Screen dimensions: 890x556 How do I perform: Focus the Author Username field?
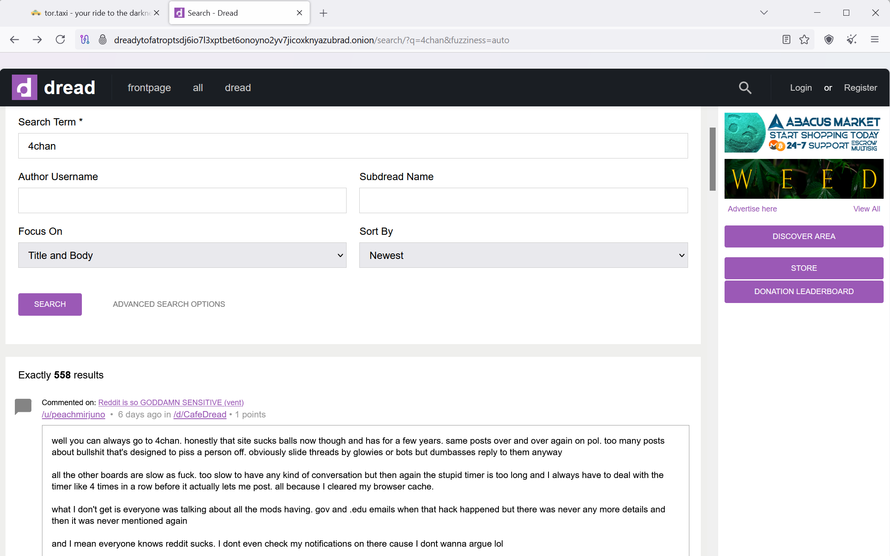182,200
